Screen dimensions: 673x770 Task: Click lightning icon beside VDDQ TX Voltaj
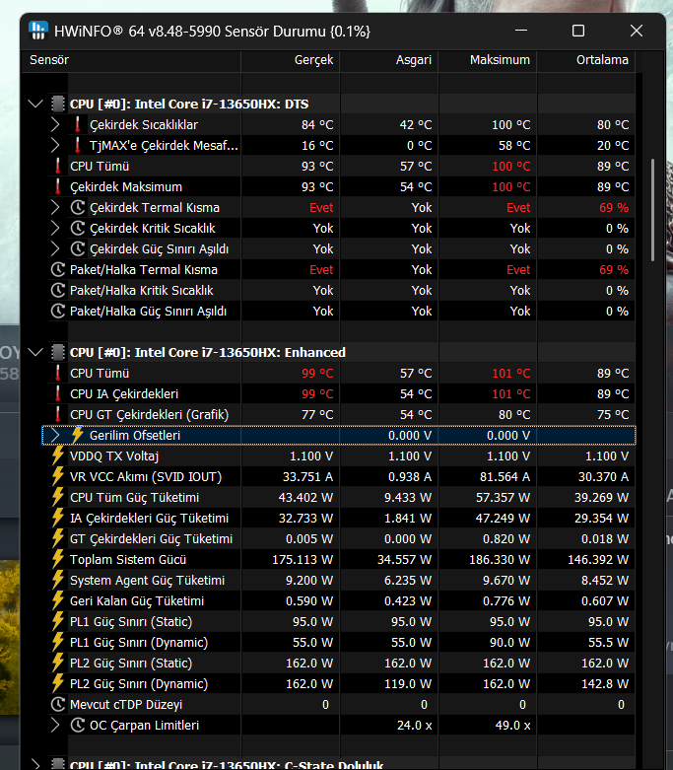[58, 455]
